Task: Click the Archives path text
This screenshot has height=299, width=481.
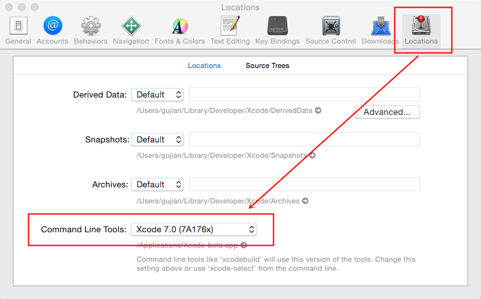Action: point(218,201)
